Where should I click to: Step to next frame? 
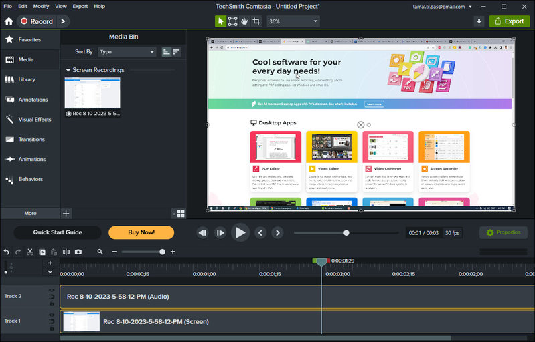pos(220,233)
